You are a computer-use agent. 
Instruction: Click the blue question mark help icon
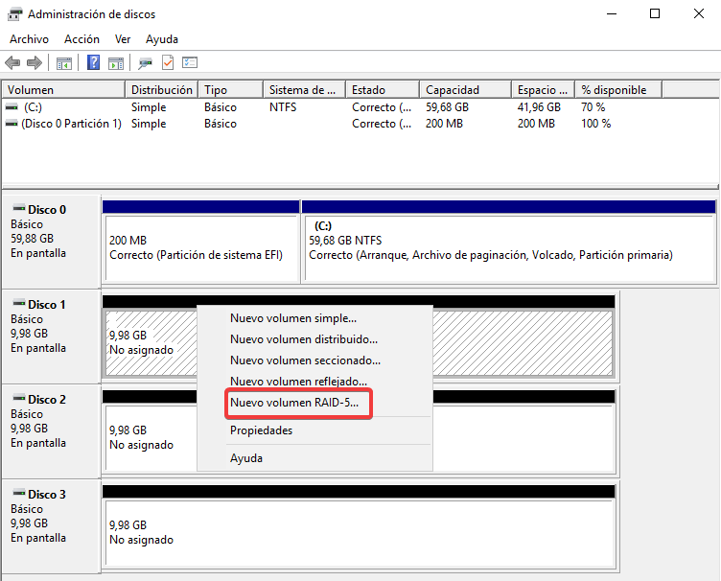point(94,63)
